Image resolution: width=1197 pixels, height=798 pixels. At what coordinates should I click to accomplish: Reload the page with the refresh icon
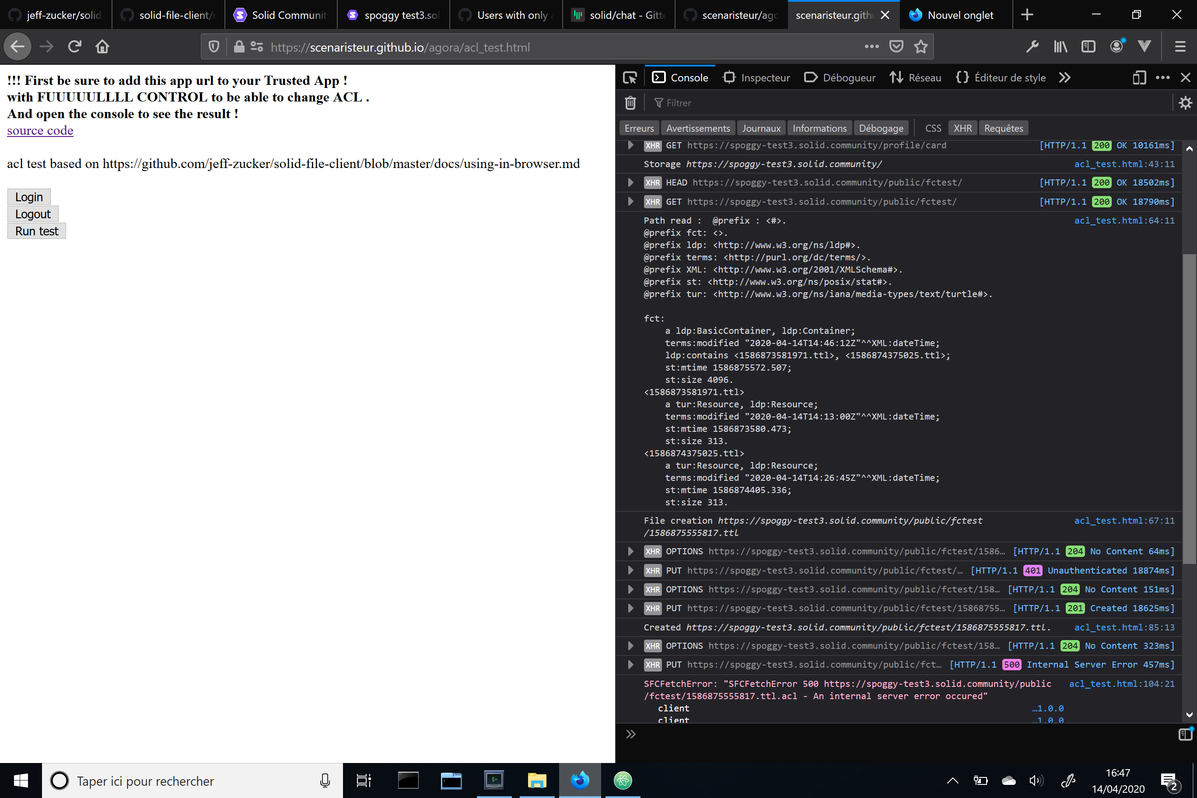[74, 46]
